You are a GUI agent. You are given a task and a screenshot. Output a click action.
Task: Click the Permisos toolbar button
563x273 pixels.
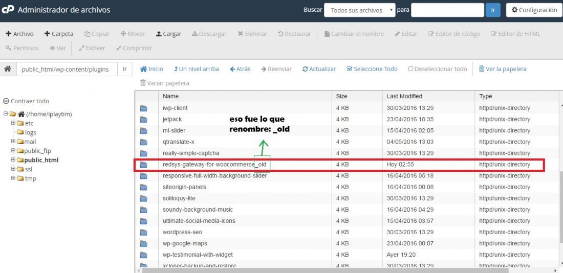(22, 48)
